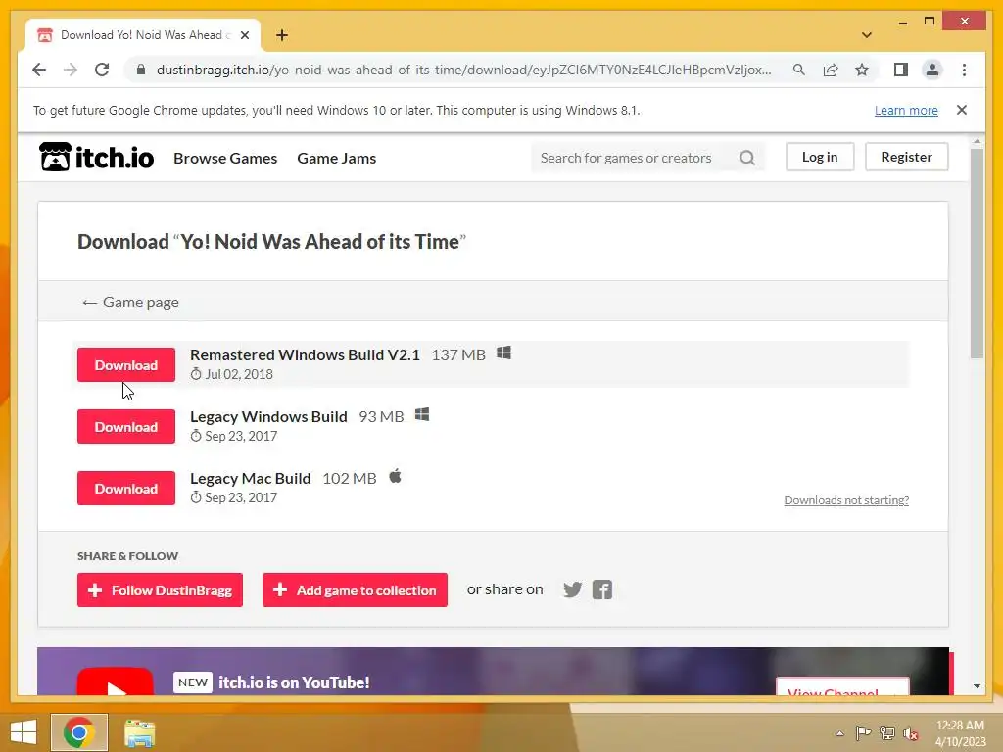Open Browse Games menu item
Screen dimensions: 1003x752
pyautogui.click(x=225, y=158)
